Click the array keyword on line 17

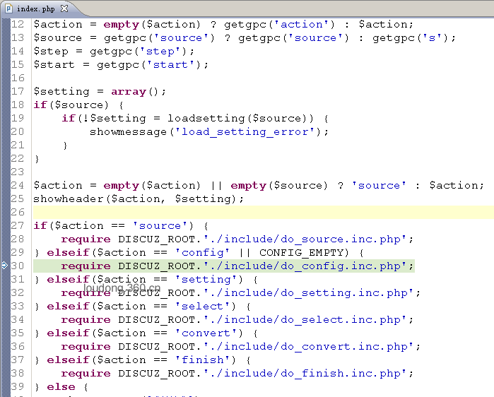tap(129, 92)
